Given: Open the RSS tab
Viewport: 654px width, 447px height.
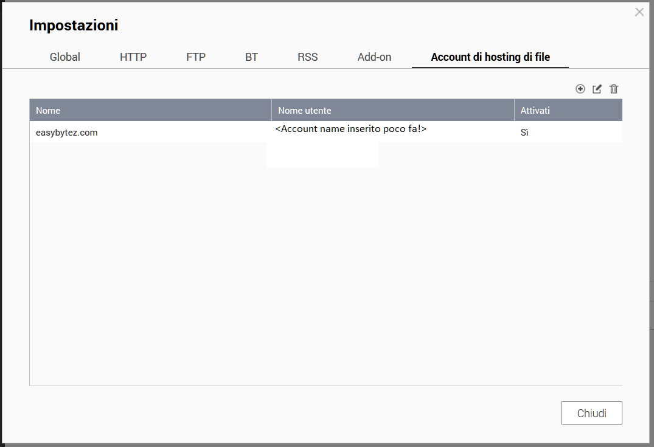Looking at the screenshot, I should pos(307,57).
